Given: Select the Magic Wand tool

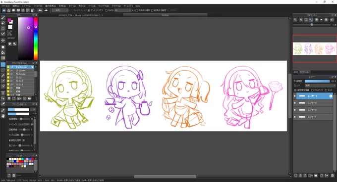Looking at the screenshot, I should click(3, 76).
